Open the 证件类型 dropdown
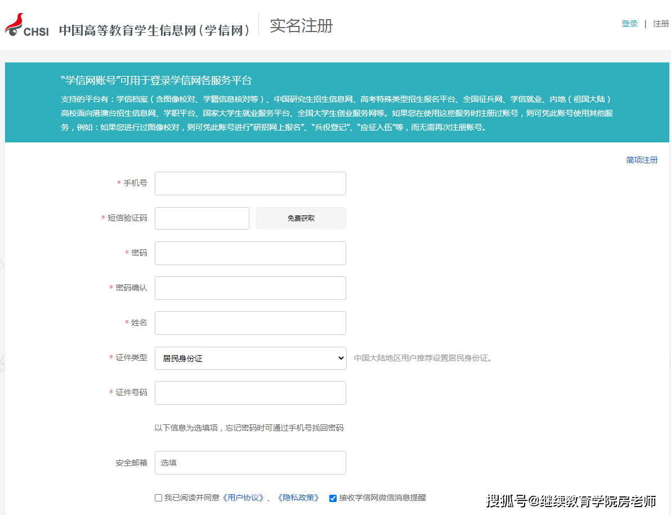 [x=250, y=358]
